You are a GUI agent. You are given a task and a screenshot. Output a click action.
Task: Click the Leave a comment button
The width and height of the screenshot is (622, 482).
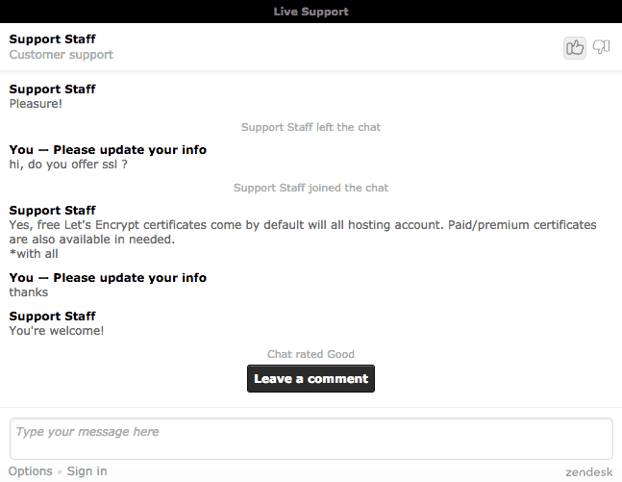[311, 379]
